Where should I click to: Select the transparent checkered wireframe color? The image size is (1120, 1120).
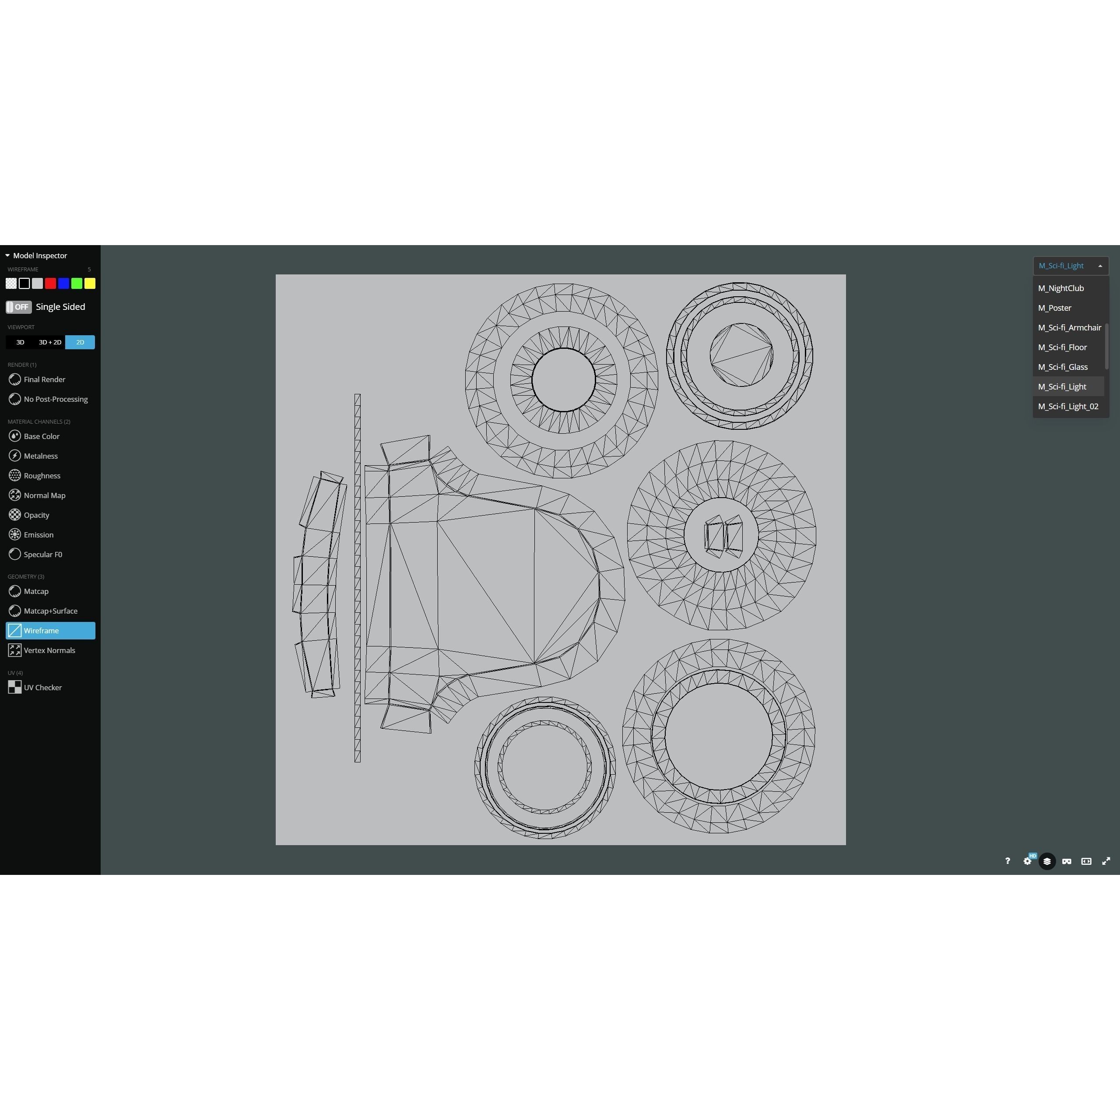(11, 284)
